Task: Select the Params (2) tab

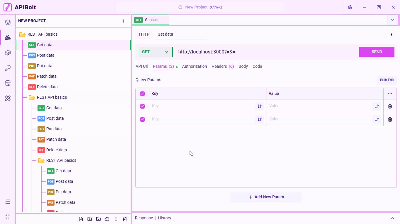Action: pos(164,66)
